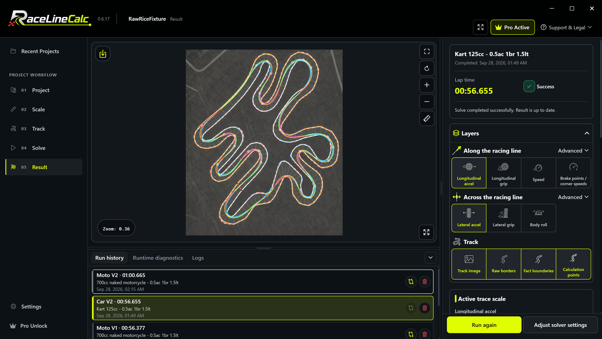This screenshot has width=602, height=339.
Task: Select Moto V1 00:56.377 run entry
Action: click(x=263, y=331)
